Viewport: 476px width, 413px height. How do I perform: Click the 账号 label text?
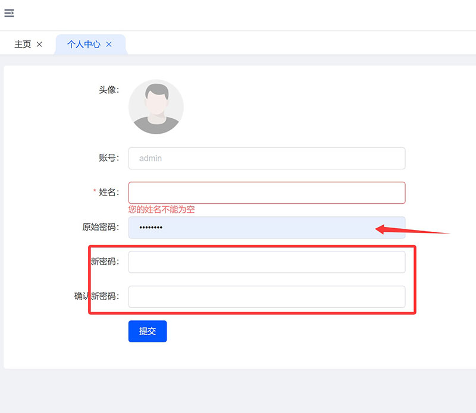(x=109, y=158)
